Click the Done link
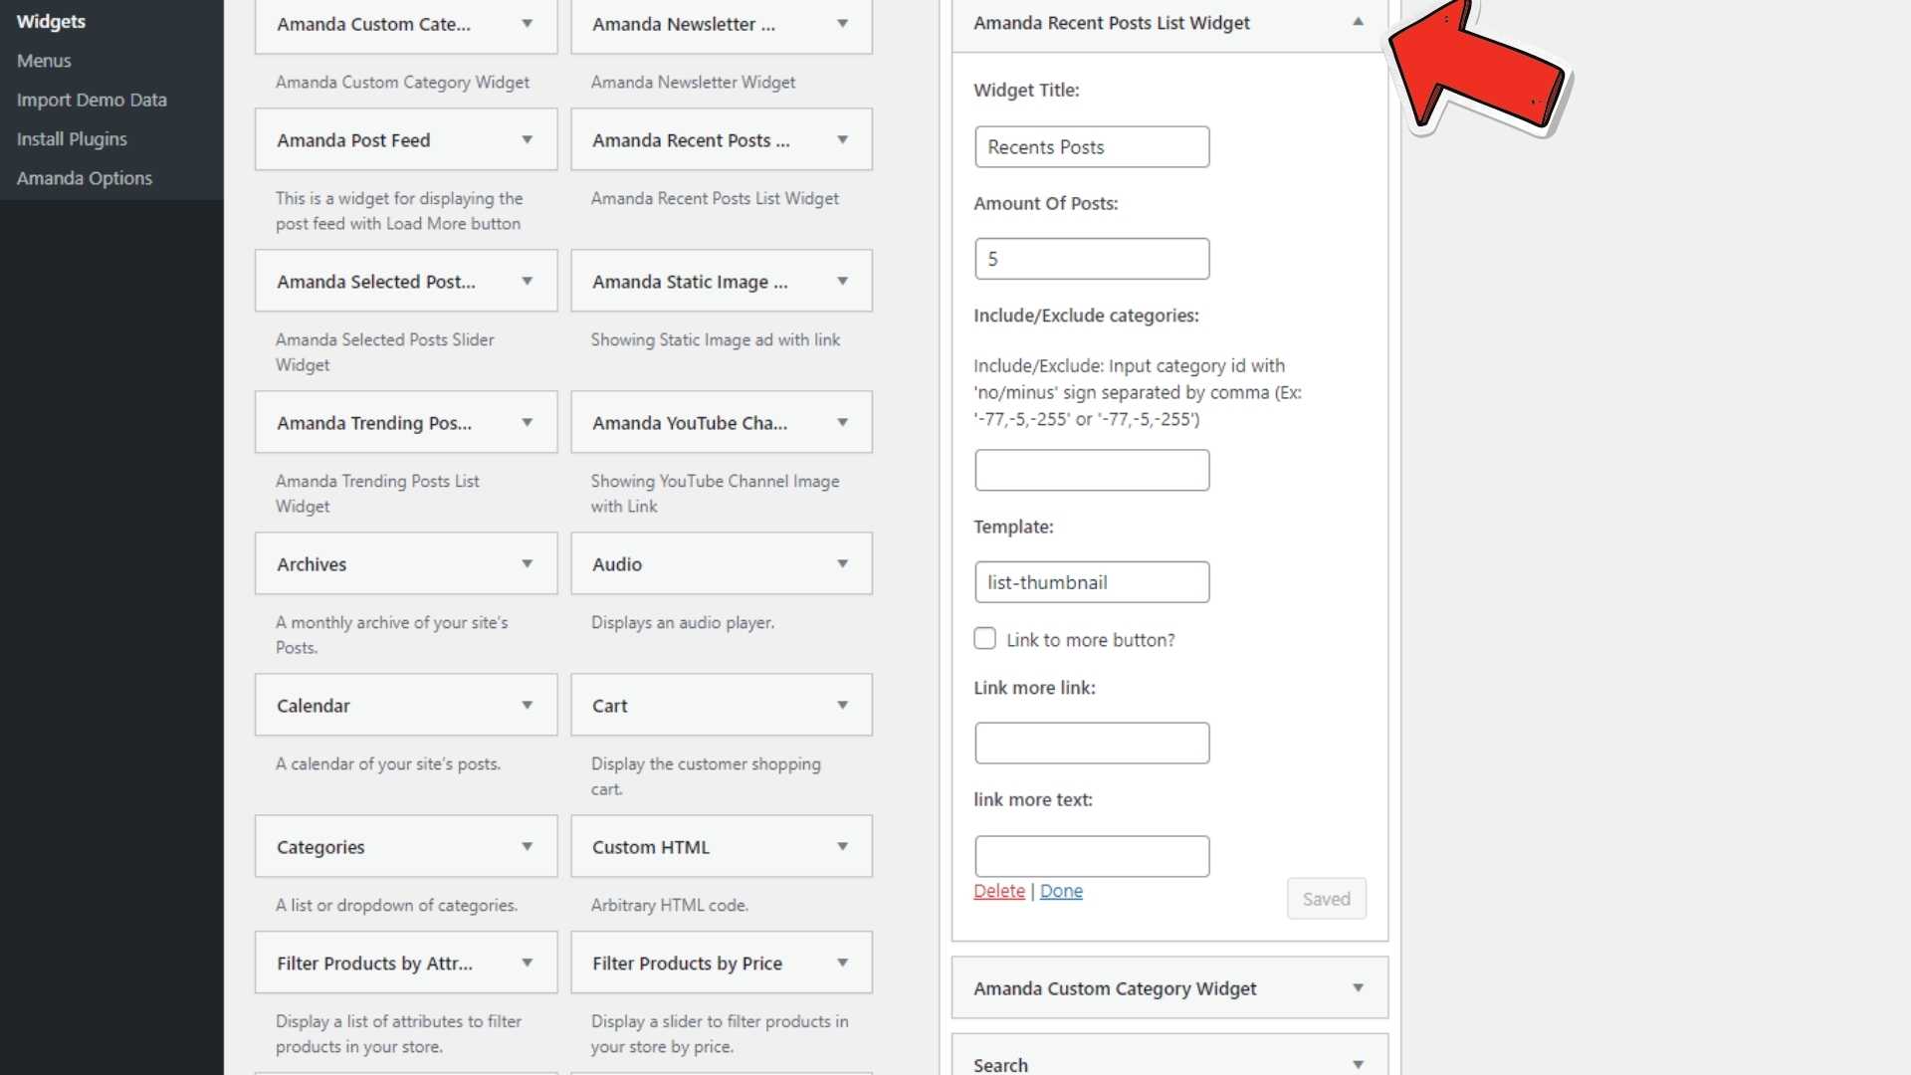 [1061, 891]
